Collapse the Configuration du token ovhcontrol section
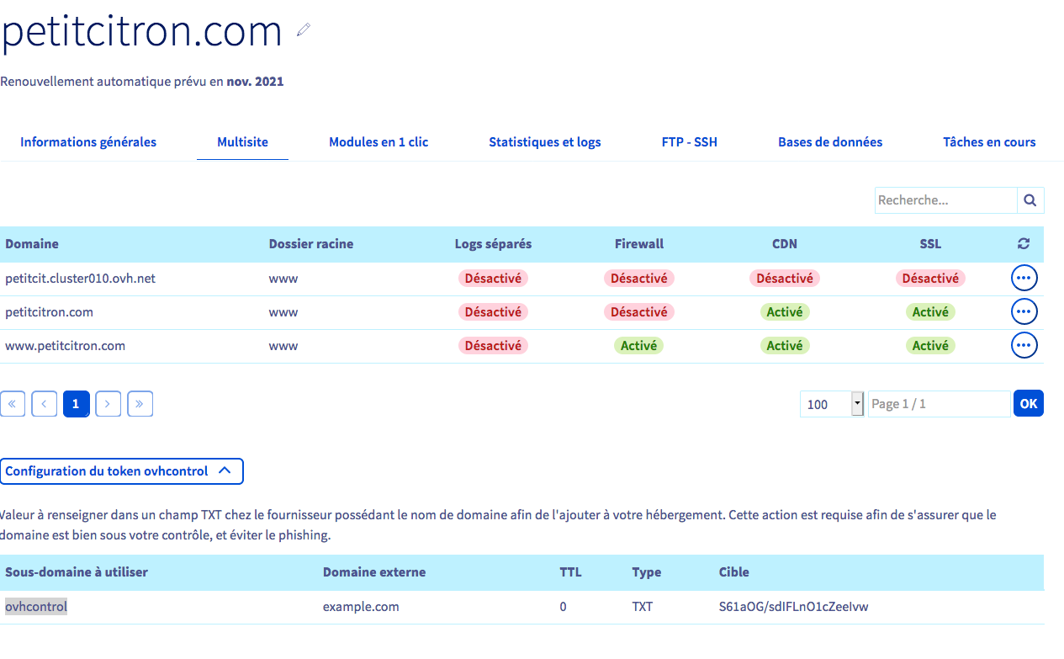This screenshot has width=1064, height=659. pos(122,471)
